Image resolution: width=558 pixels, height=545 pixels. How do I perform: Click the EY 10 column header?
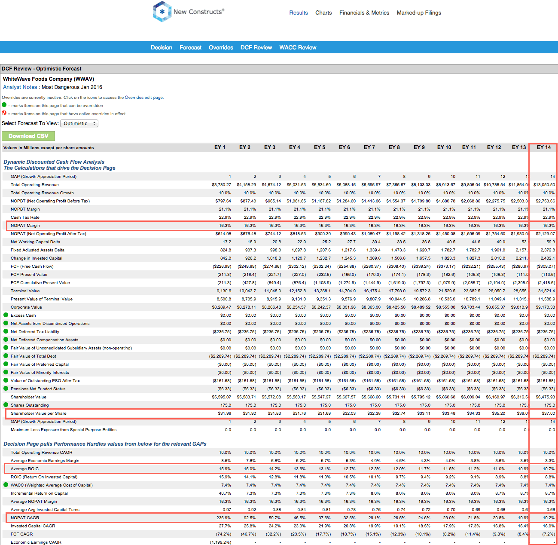[444, 147]
